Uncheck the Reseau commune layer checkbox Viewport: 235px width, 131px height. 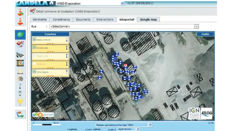pyautogui.click(x=34, y=39)
